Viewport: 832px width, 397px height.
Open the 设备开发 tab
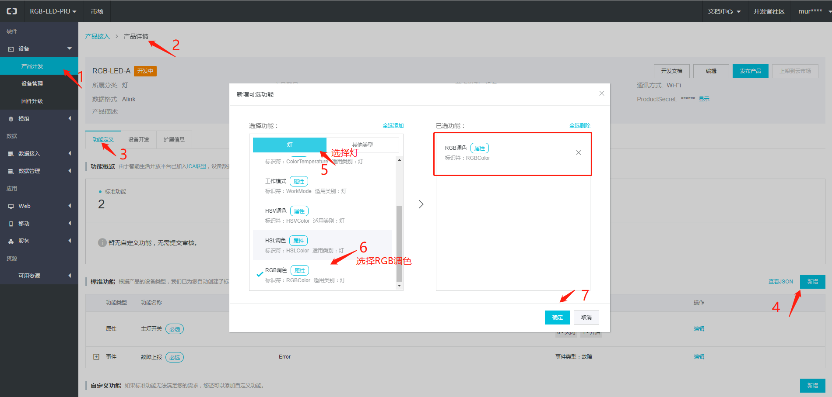coord(139,140)
